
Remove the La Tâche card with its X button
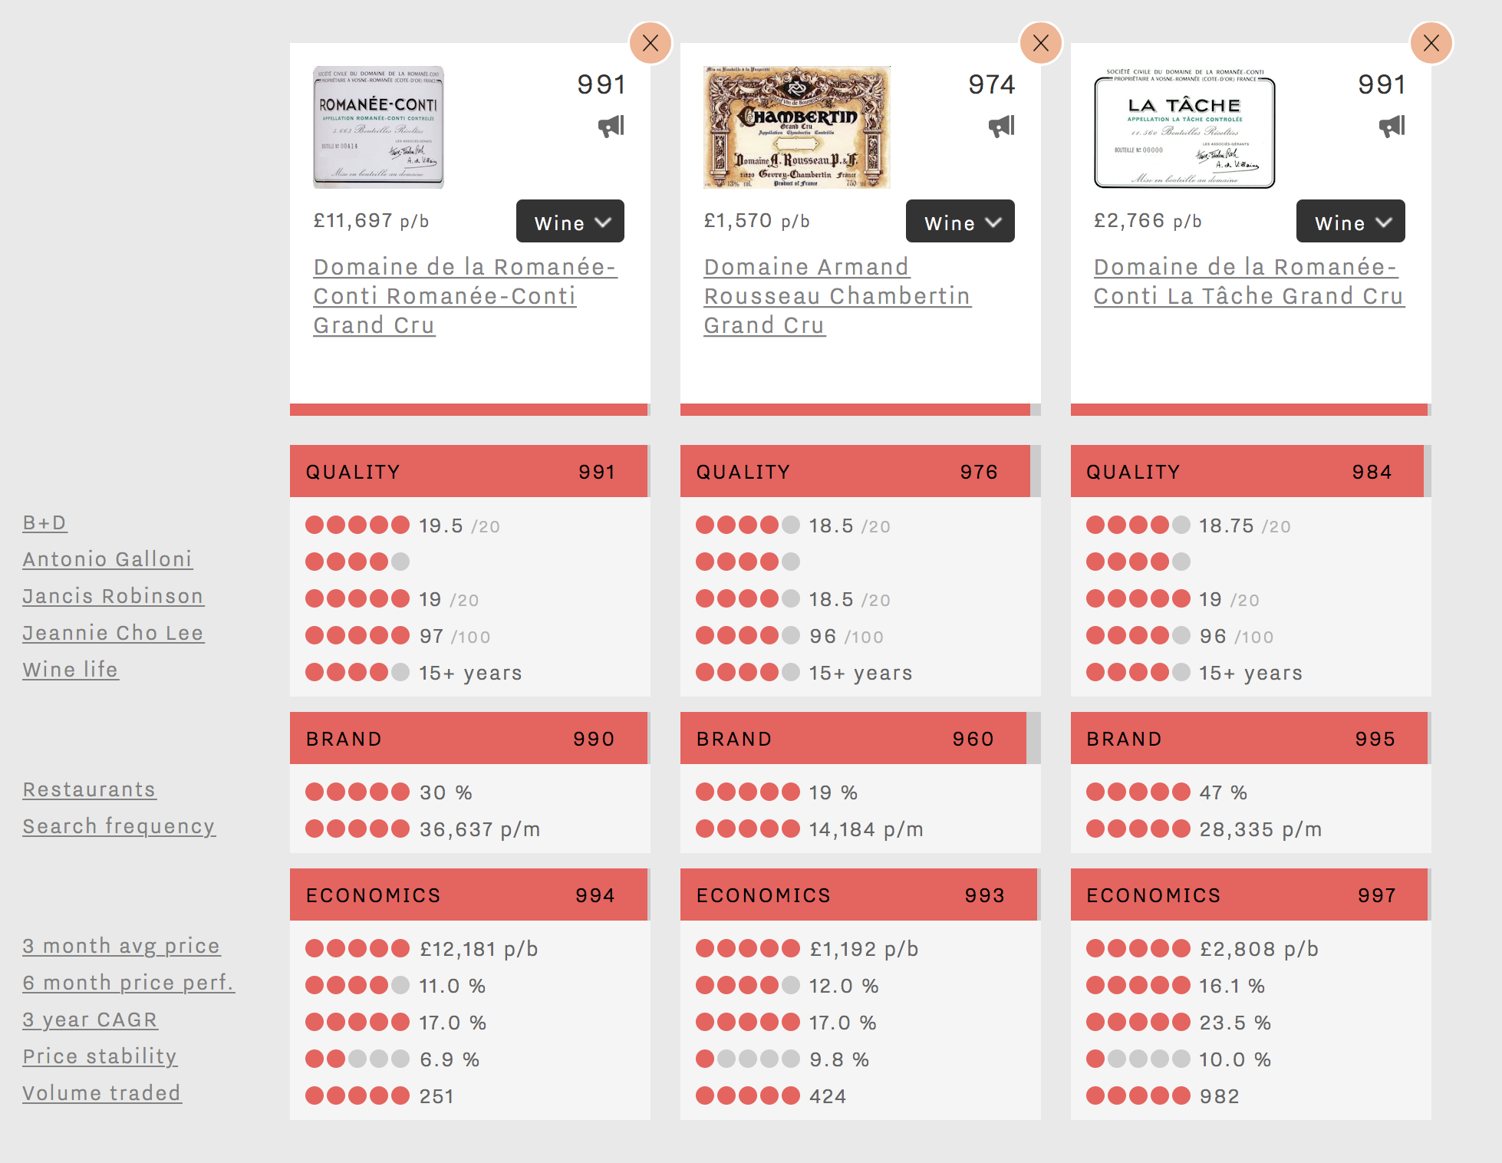1431,43
